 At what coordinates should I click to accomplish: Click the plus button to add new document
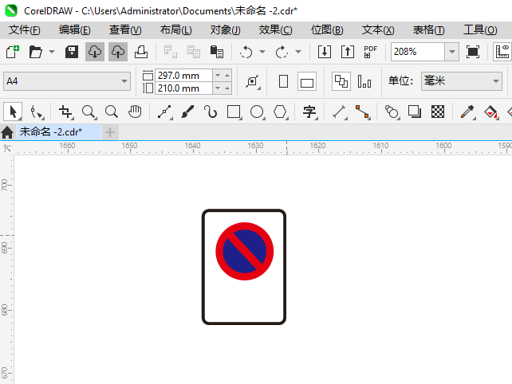(x=110, y=132)
